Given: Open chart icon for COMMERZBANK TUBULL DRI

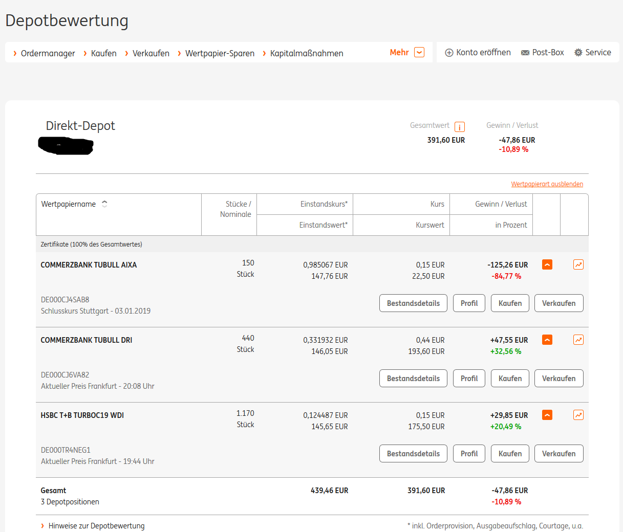Looking at the screenshot, I should click(x=578, y=340).
